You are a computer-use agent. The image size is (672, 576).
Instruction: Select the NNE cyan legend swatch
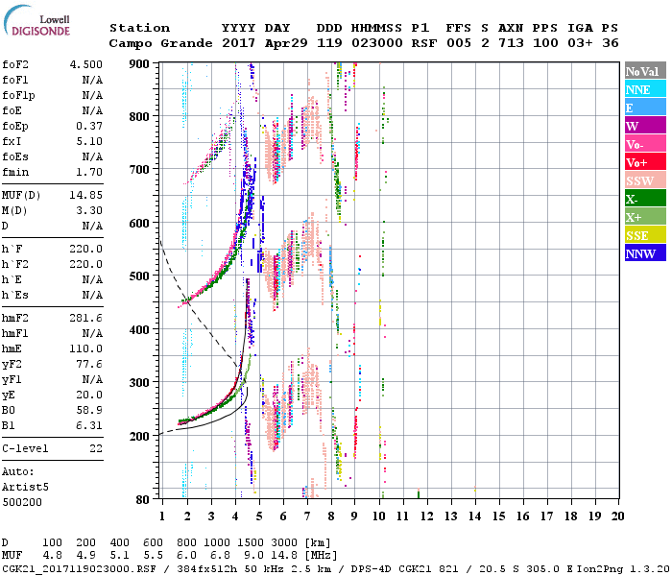click(645, 89)
